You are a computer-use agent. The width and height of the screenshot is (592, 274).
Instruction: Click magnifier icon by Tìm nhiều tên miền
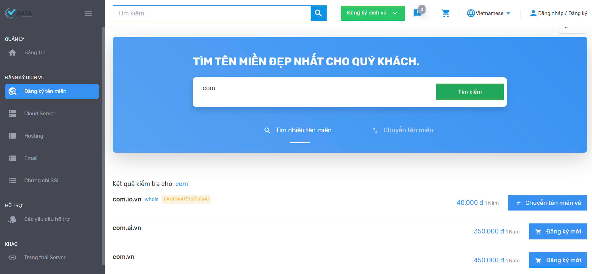pyautogui.click(x=267, y=130)
